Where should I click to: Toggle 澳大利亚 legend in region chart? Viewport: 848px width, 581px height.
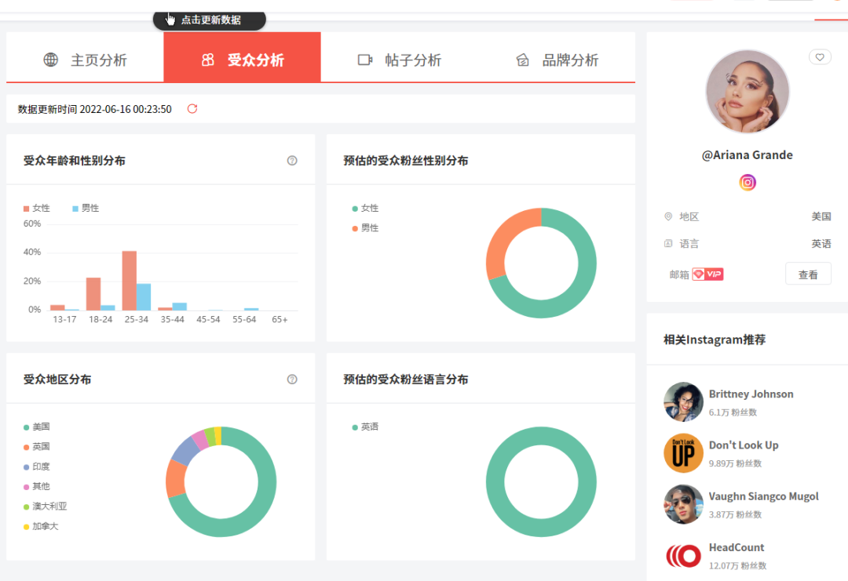46,507
